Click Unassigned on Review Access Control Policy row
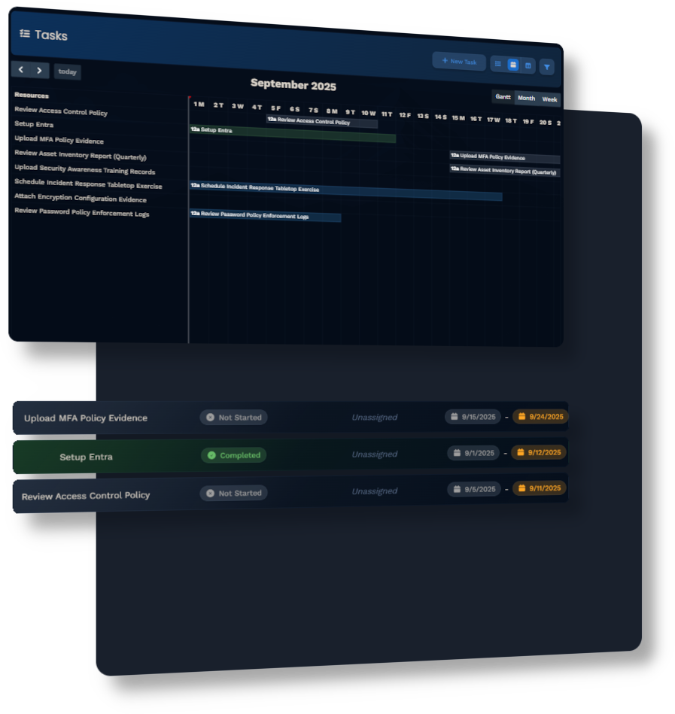Image resolution: width=675 pixels, height=714 pixels. click(375, 491)
